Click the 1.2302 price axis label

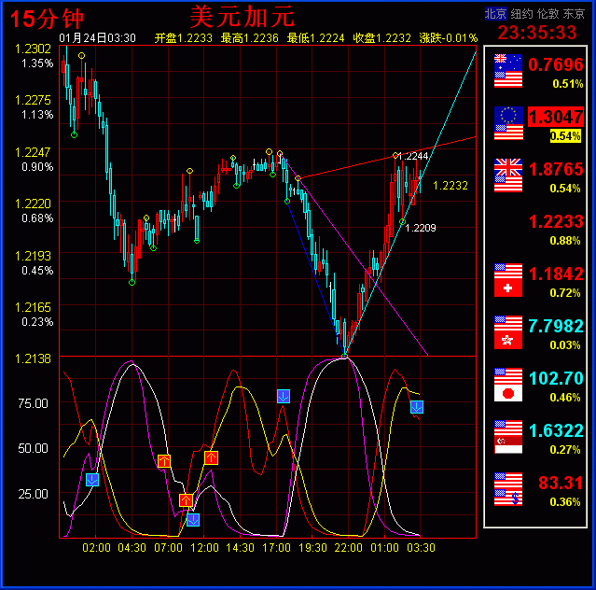[33, 49]
